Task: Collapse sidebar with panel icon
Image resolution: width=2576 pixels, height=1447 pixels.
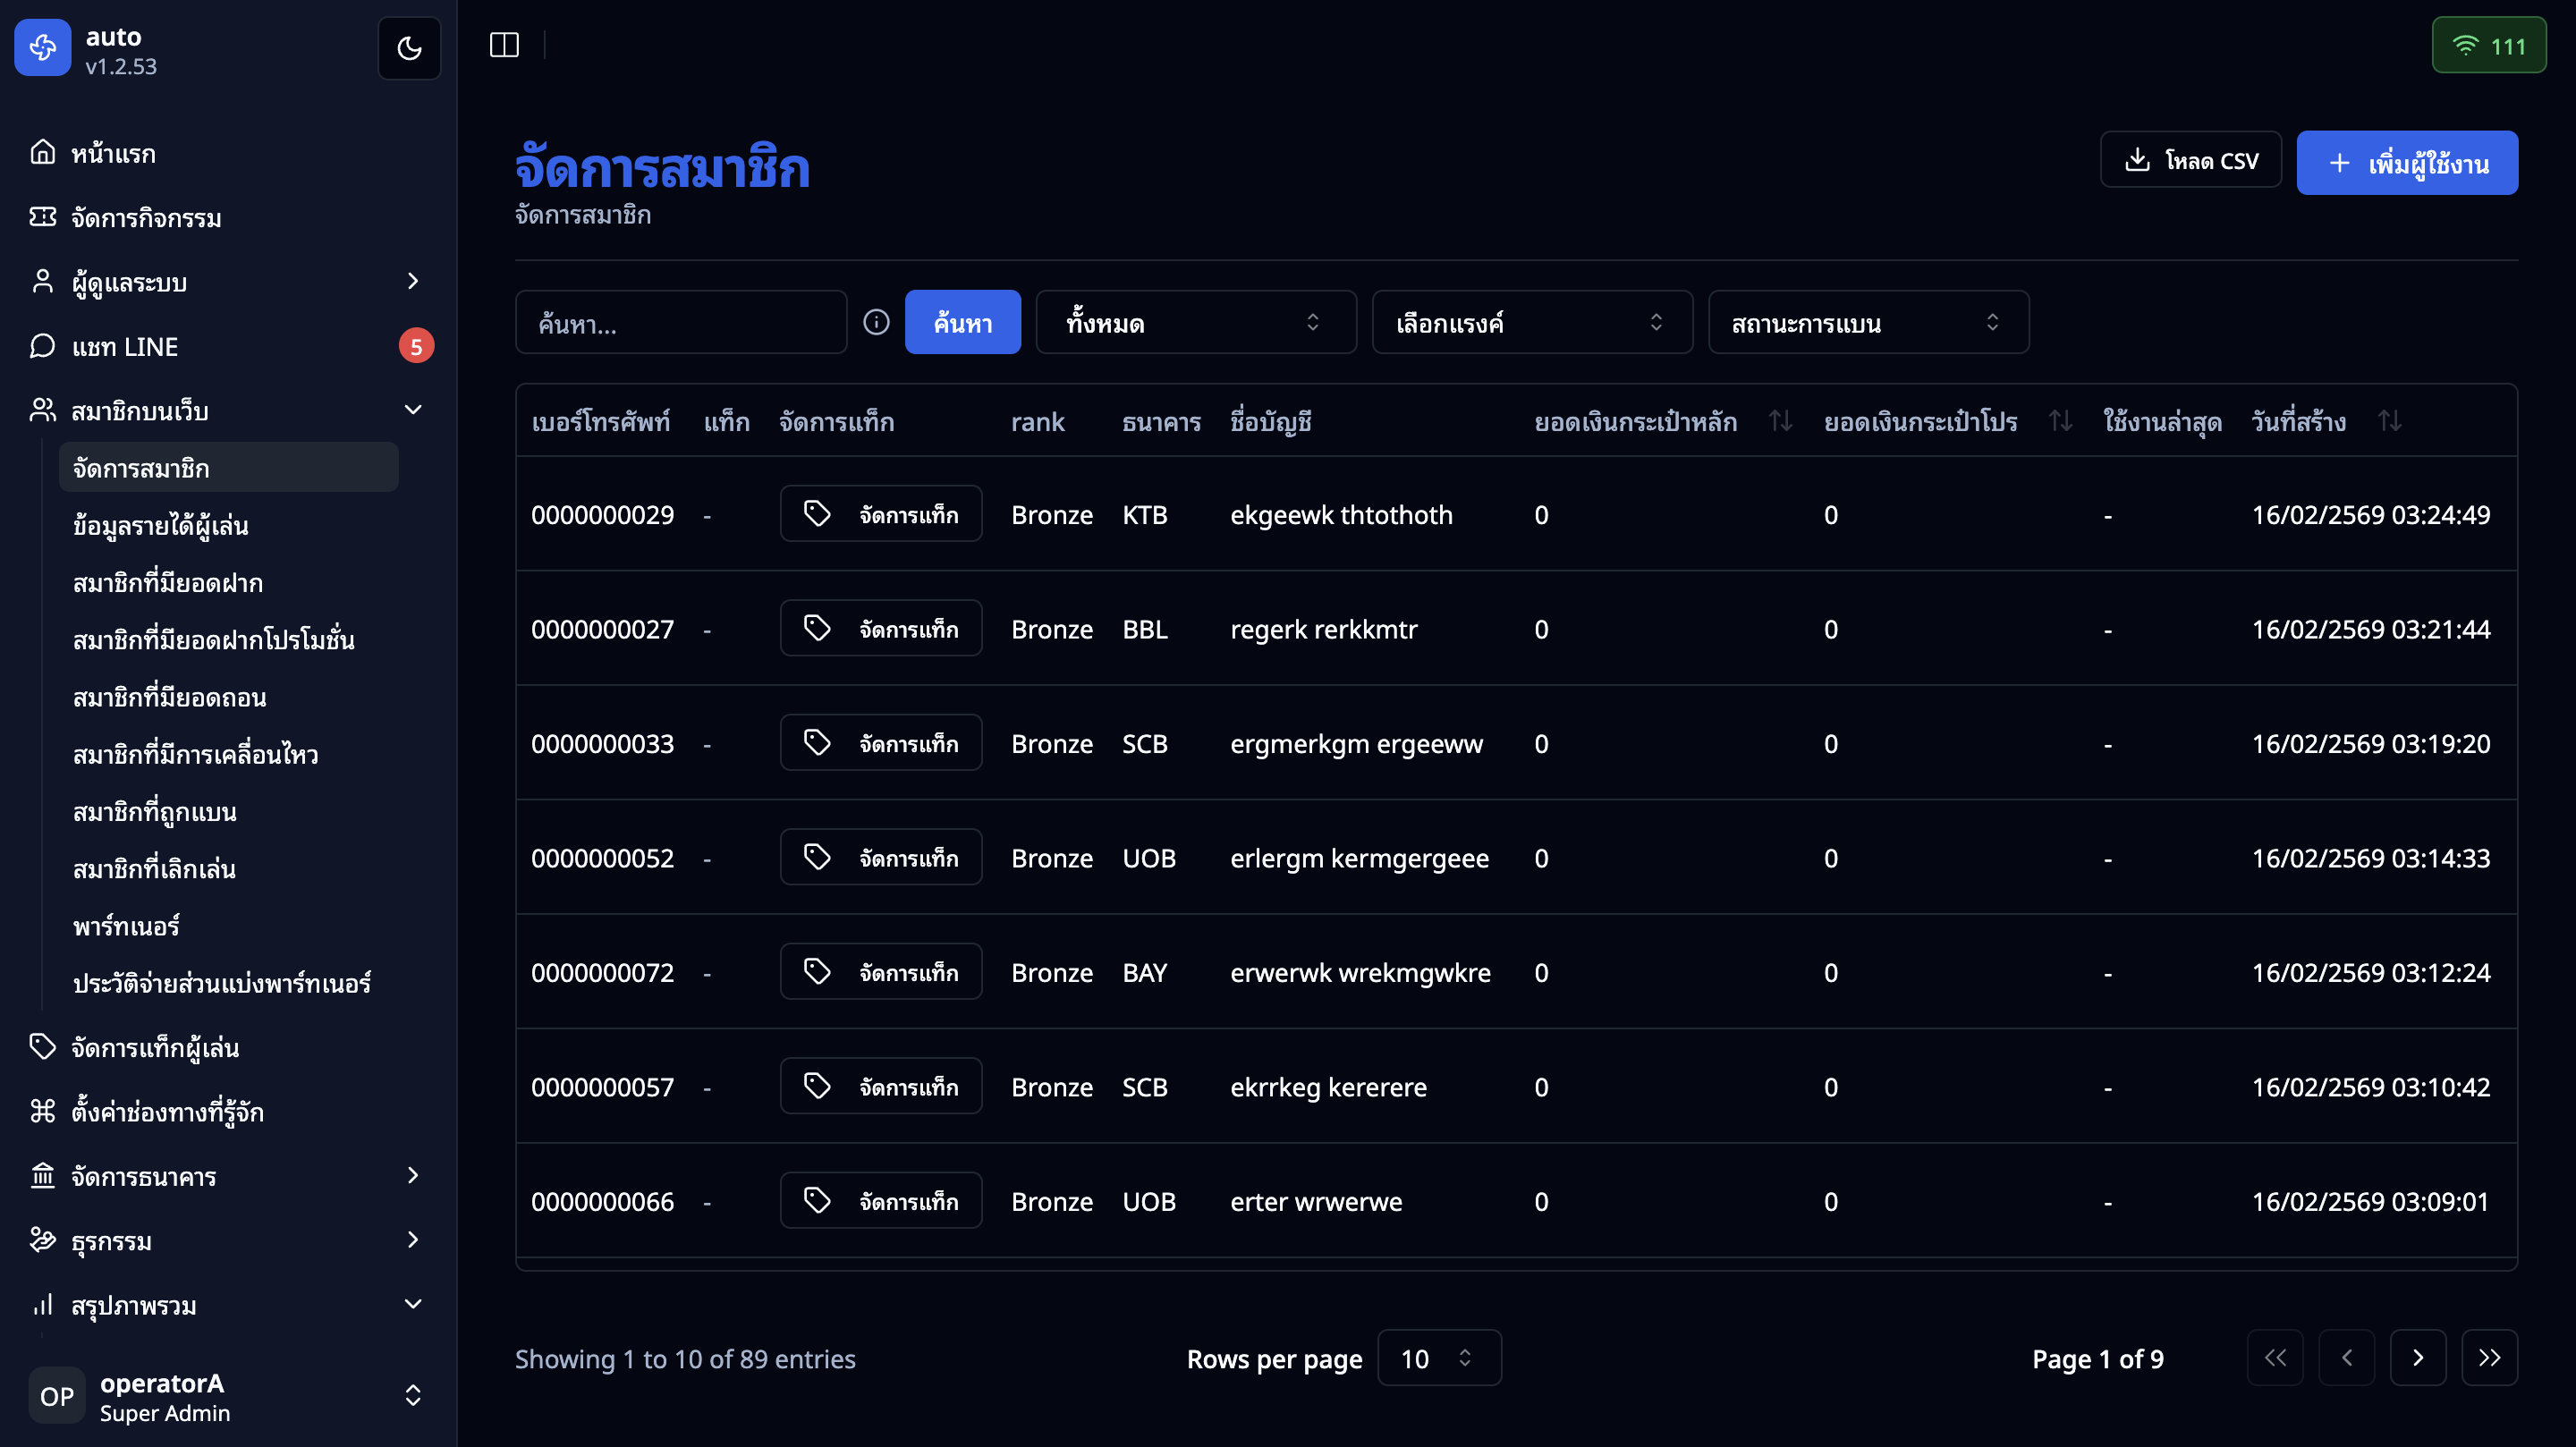Action: tap(504, 45)
